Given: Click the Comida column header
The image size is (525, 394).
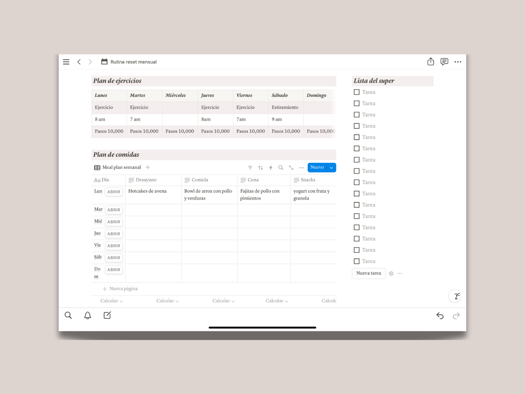Looking at the screenshot, I should pos(209,180).
